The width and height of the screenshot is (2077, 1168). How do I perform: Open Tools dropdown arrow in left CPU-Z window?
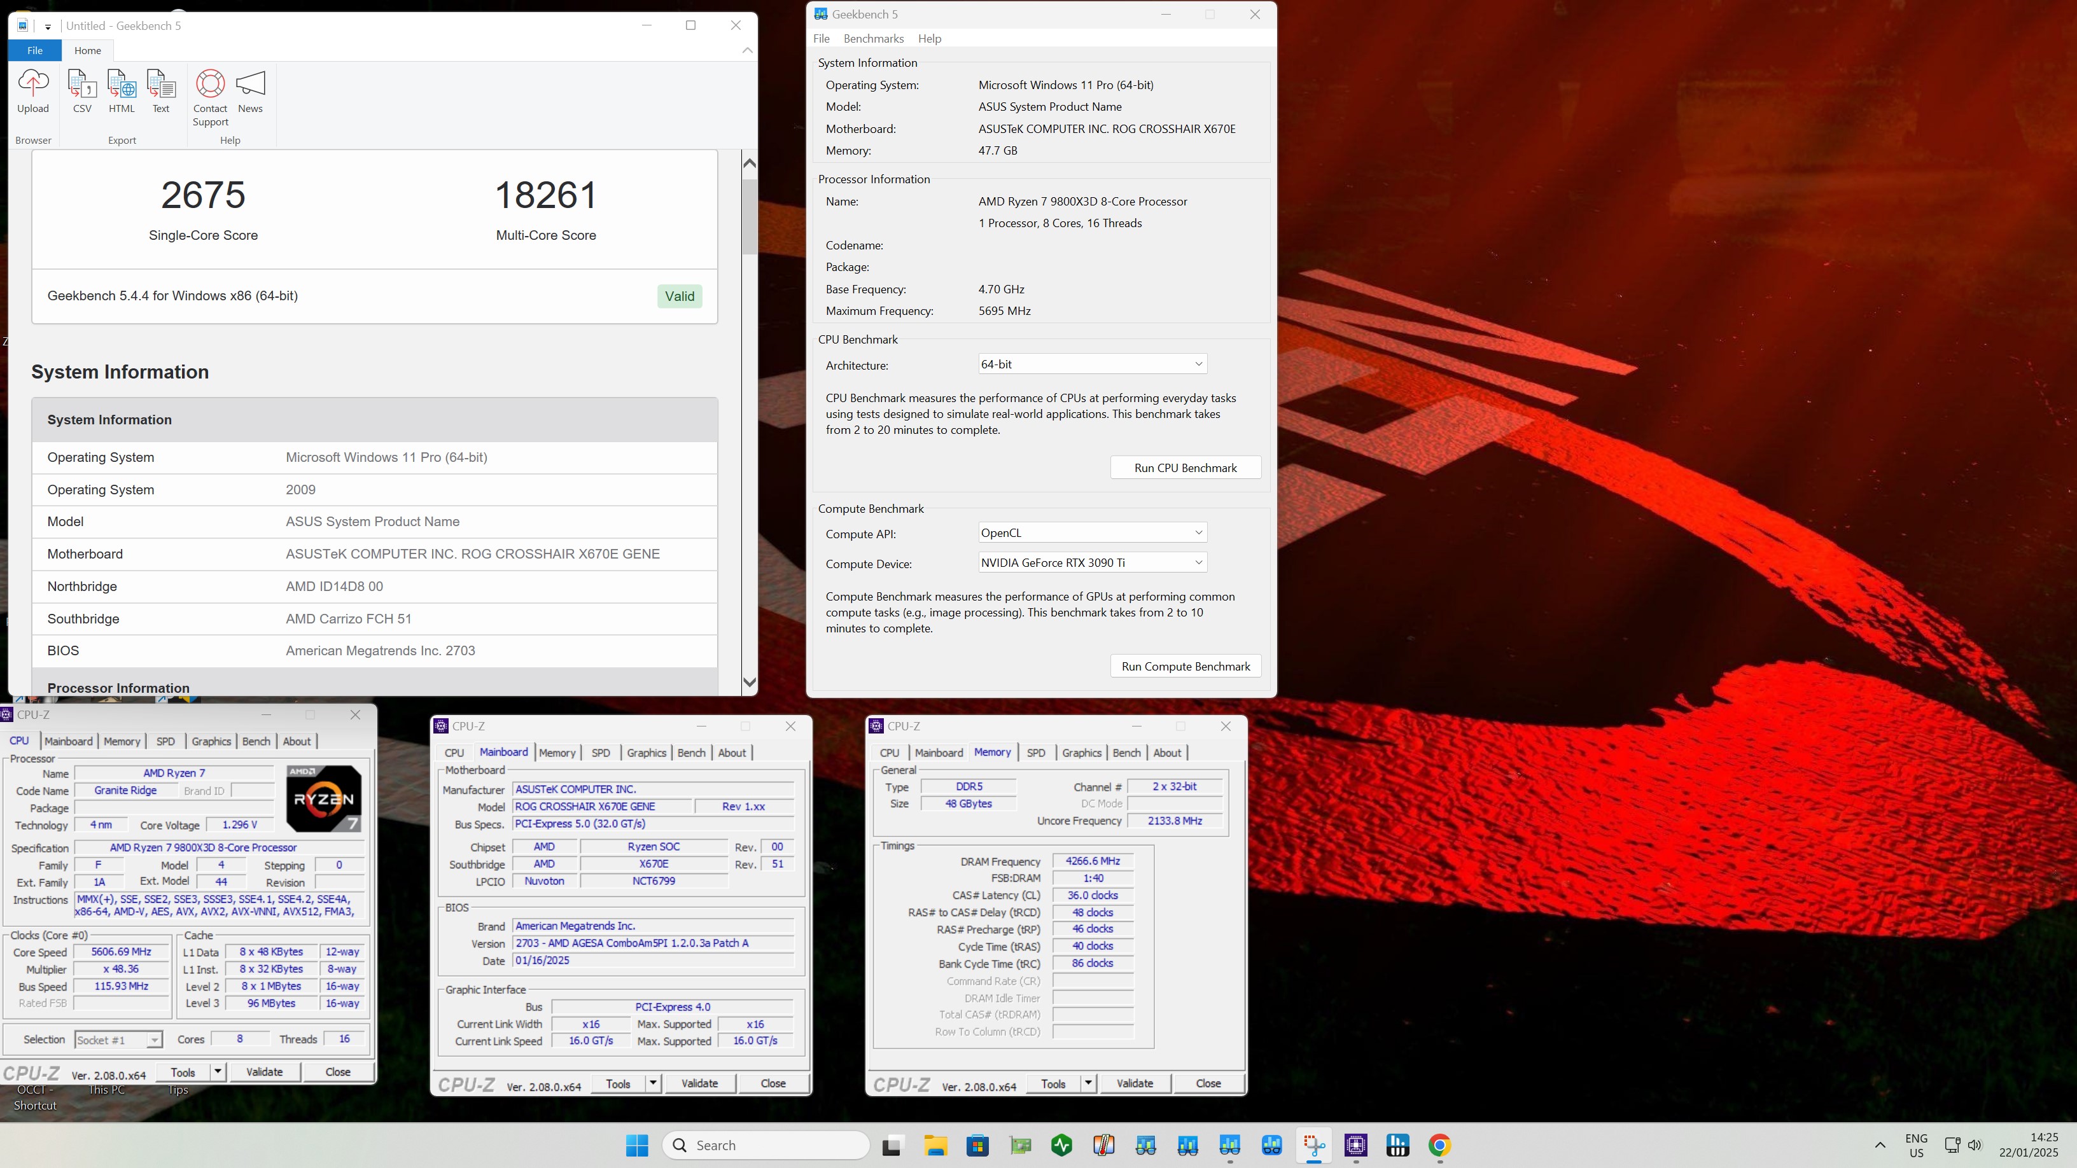[218, 1072]
